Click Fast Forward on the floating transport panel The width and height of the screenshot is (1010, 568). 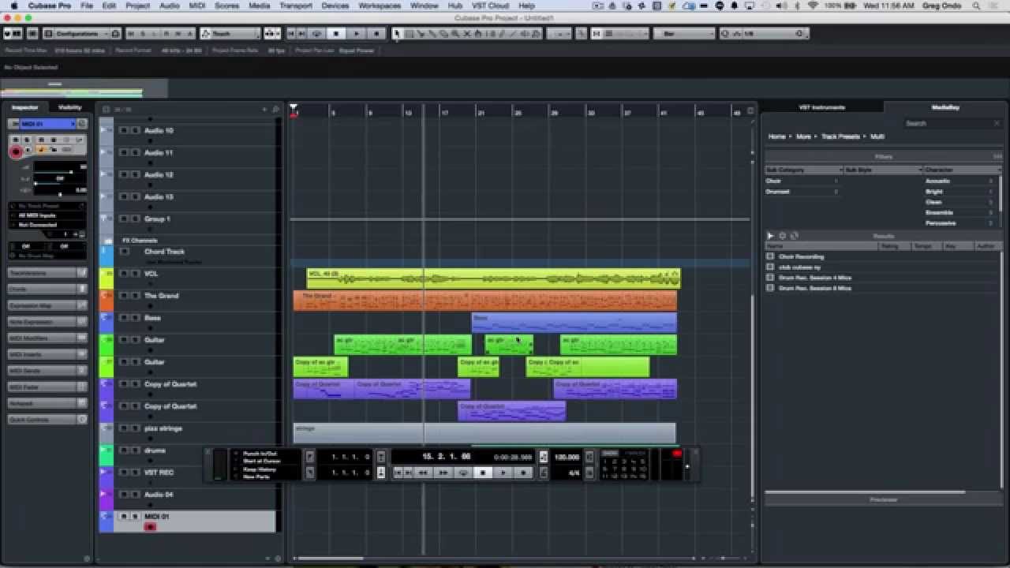coord(445,473)
